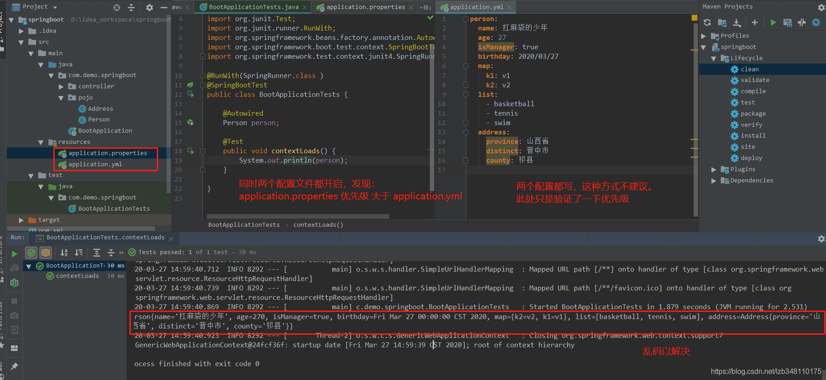This screenshot has width=826, height=380.
Task: Close the application.properties tab
Action: [x=411, y=8]
